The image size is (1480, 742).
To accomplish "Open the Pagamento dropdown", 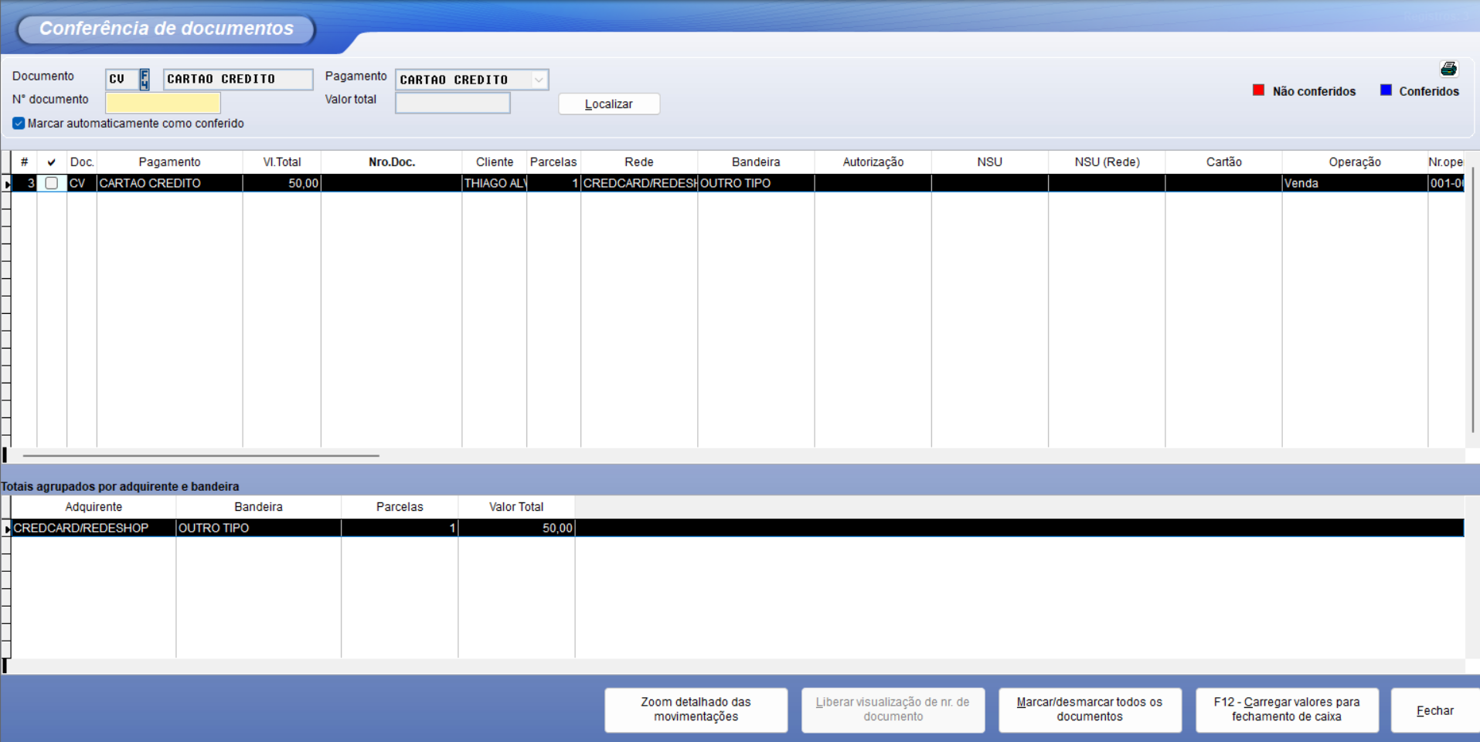I will pos(539,80).
